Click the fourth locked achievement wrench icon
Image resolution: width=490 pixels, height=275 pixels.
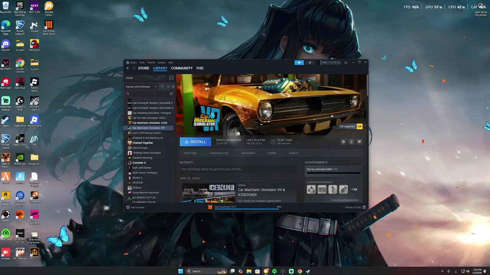(343, 189)
